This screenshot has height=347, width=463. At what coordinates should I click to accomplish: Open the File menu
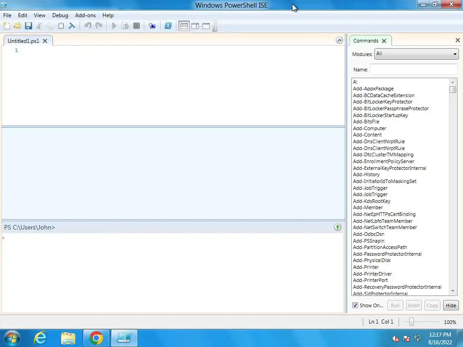tap(7, 15)
